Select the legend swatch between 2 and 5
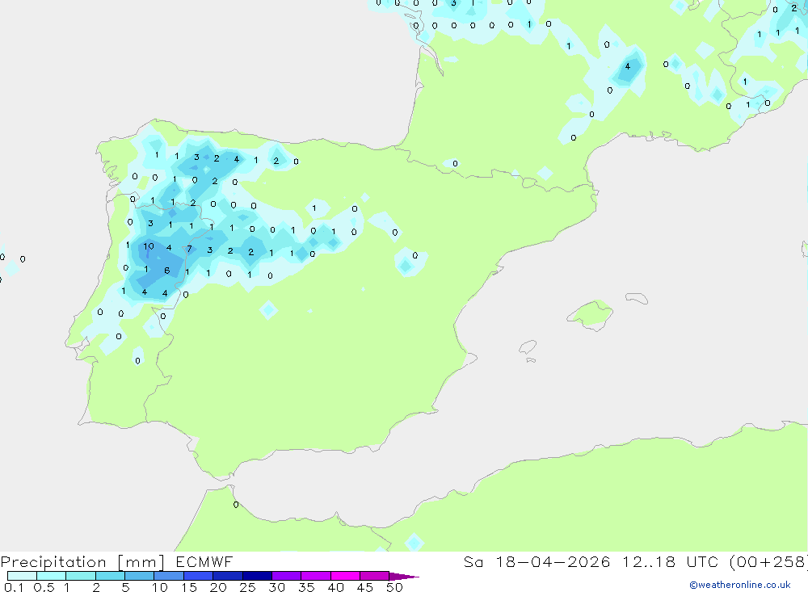808x592 pixels. pyautogui.click(x=110, y=576)
